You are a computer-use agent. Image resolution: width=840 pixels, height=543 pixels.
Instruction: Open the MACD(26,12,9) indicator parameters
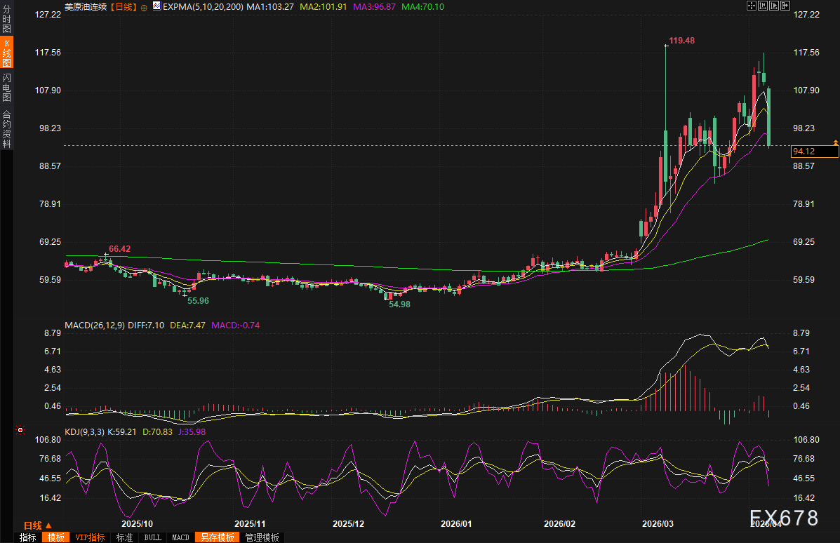pyautogui.click(x=93, y=326)
